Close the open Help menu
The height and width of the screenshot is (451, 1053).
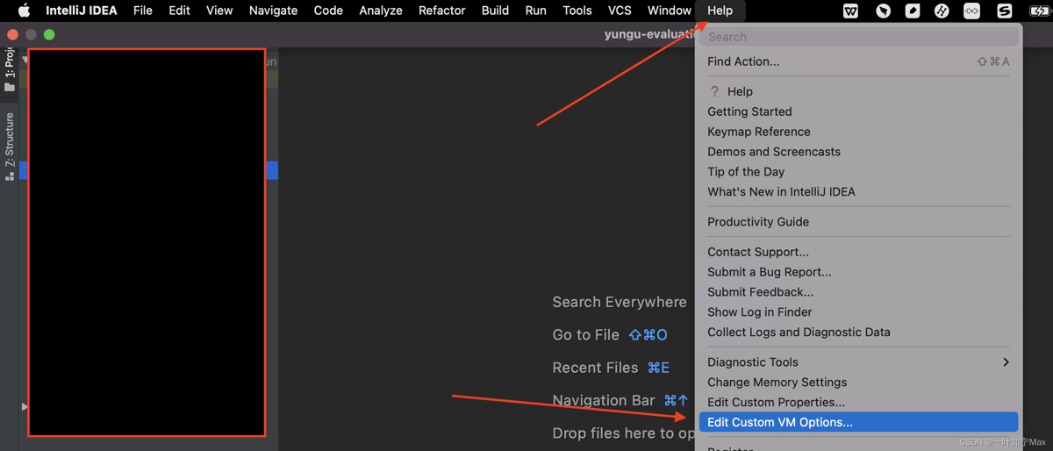pos(720,11)
